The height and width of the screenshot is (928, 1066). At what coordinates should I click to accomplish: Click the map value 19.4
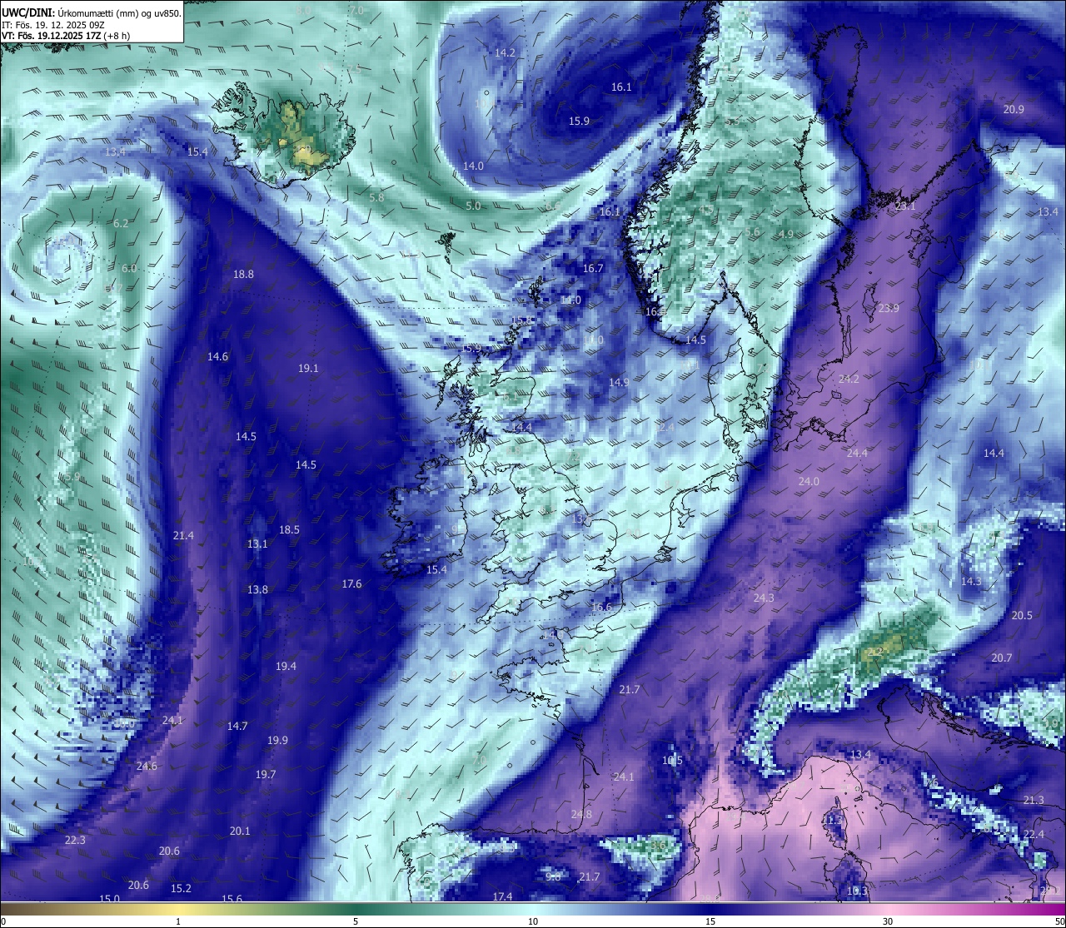click(x=286, y=666)
